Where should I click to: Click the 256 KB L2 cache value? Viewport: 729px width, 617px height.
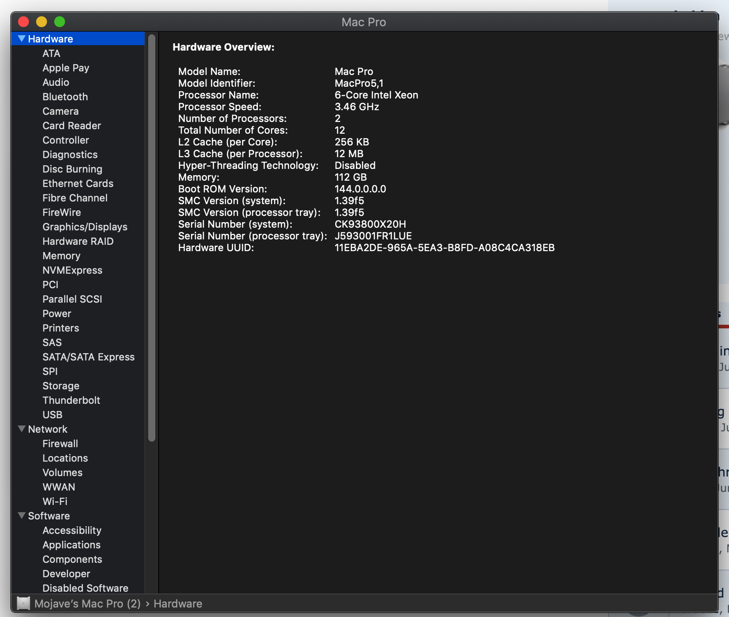point(352,142)
